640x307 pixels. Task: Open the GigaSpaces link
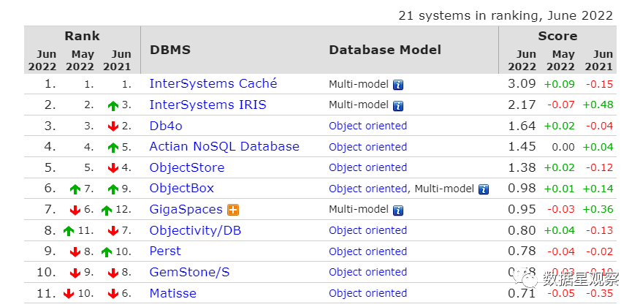186,210
